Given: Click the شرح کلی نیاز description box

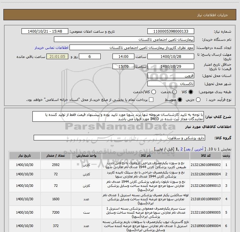Looking at the screenshot, I should click(118, 117).
